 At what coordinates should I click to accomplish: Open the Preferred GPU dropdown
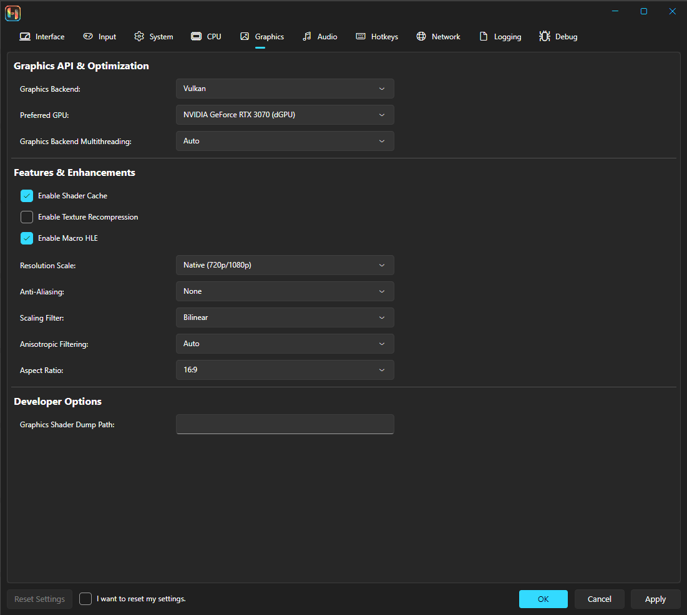[285, 115]
